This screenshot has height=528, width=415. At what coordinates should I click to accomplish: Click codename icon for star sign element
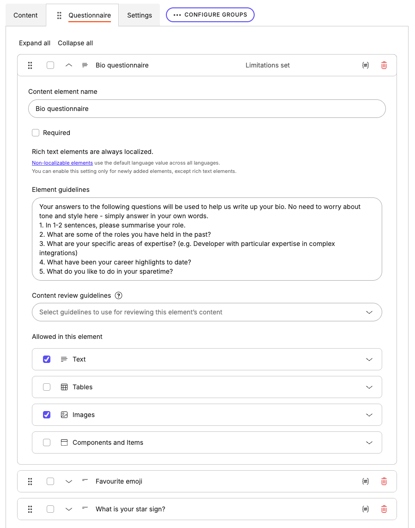365,509
